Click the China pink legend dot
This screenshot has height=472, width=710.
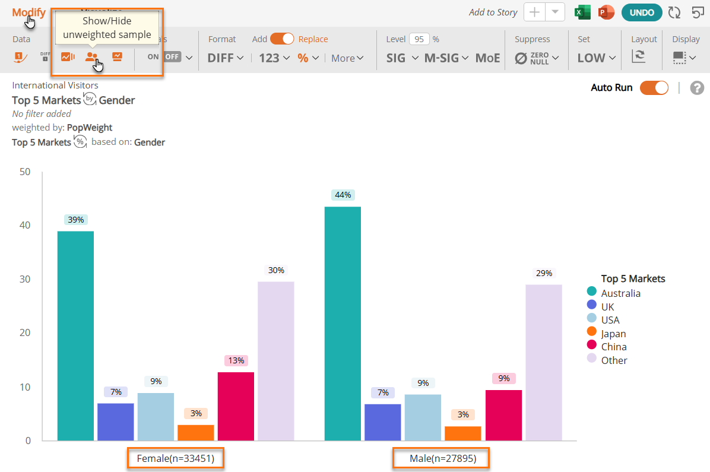pyautogui.click(x=591, y=345)
